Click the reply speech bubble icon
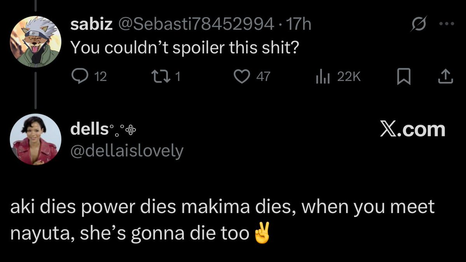The image size is (466, 262). coord(80,77)
